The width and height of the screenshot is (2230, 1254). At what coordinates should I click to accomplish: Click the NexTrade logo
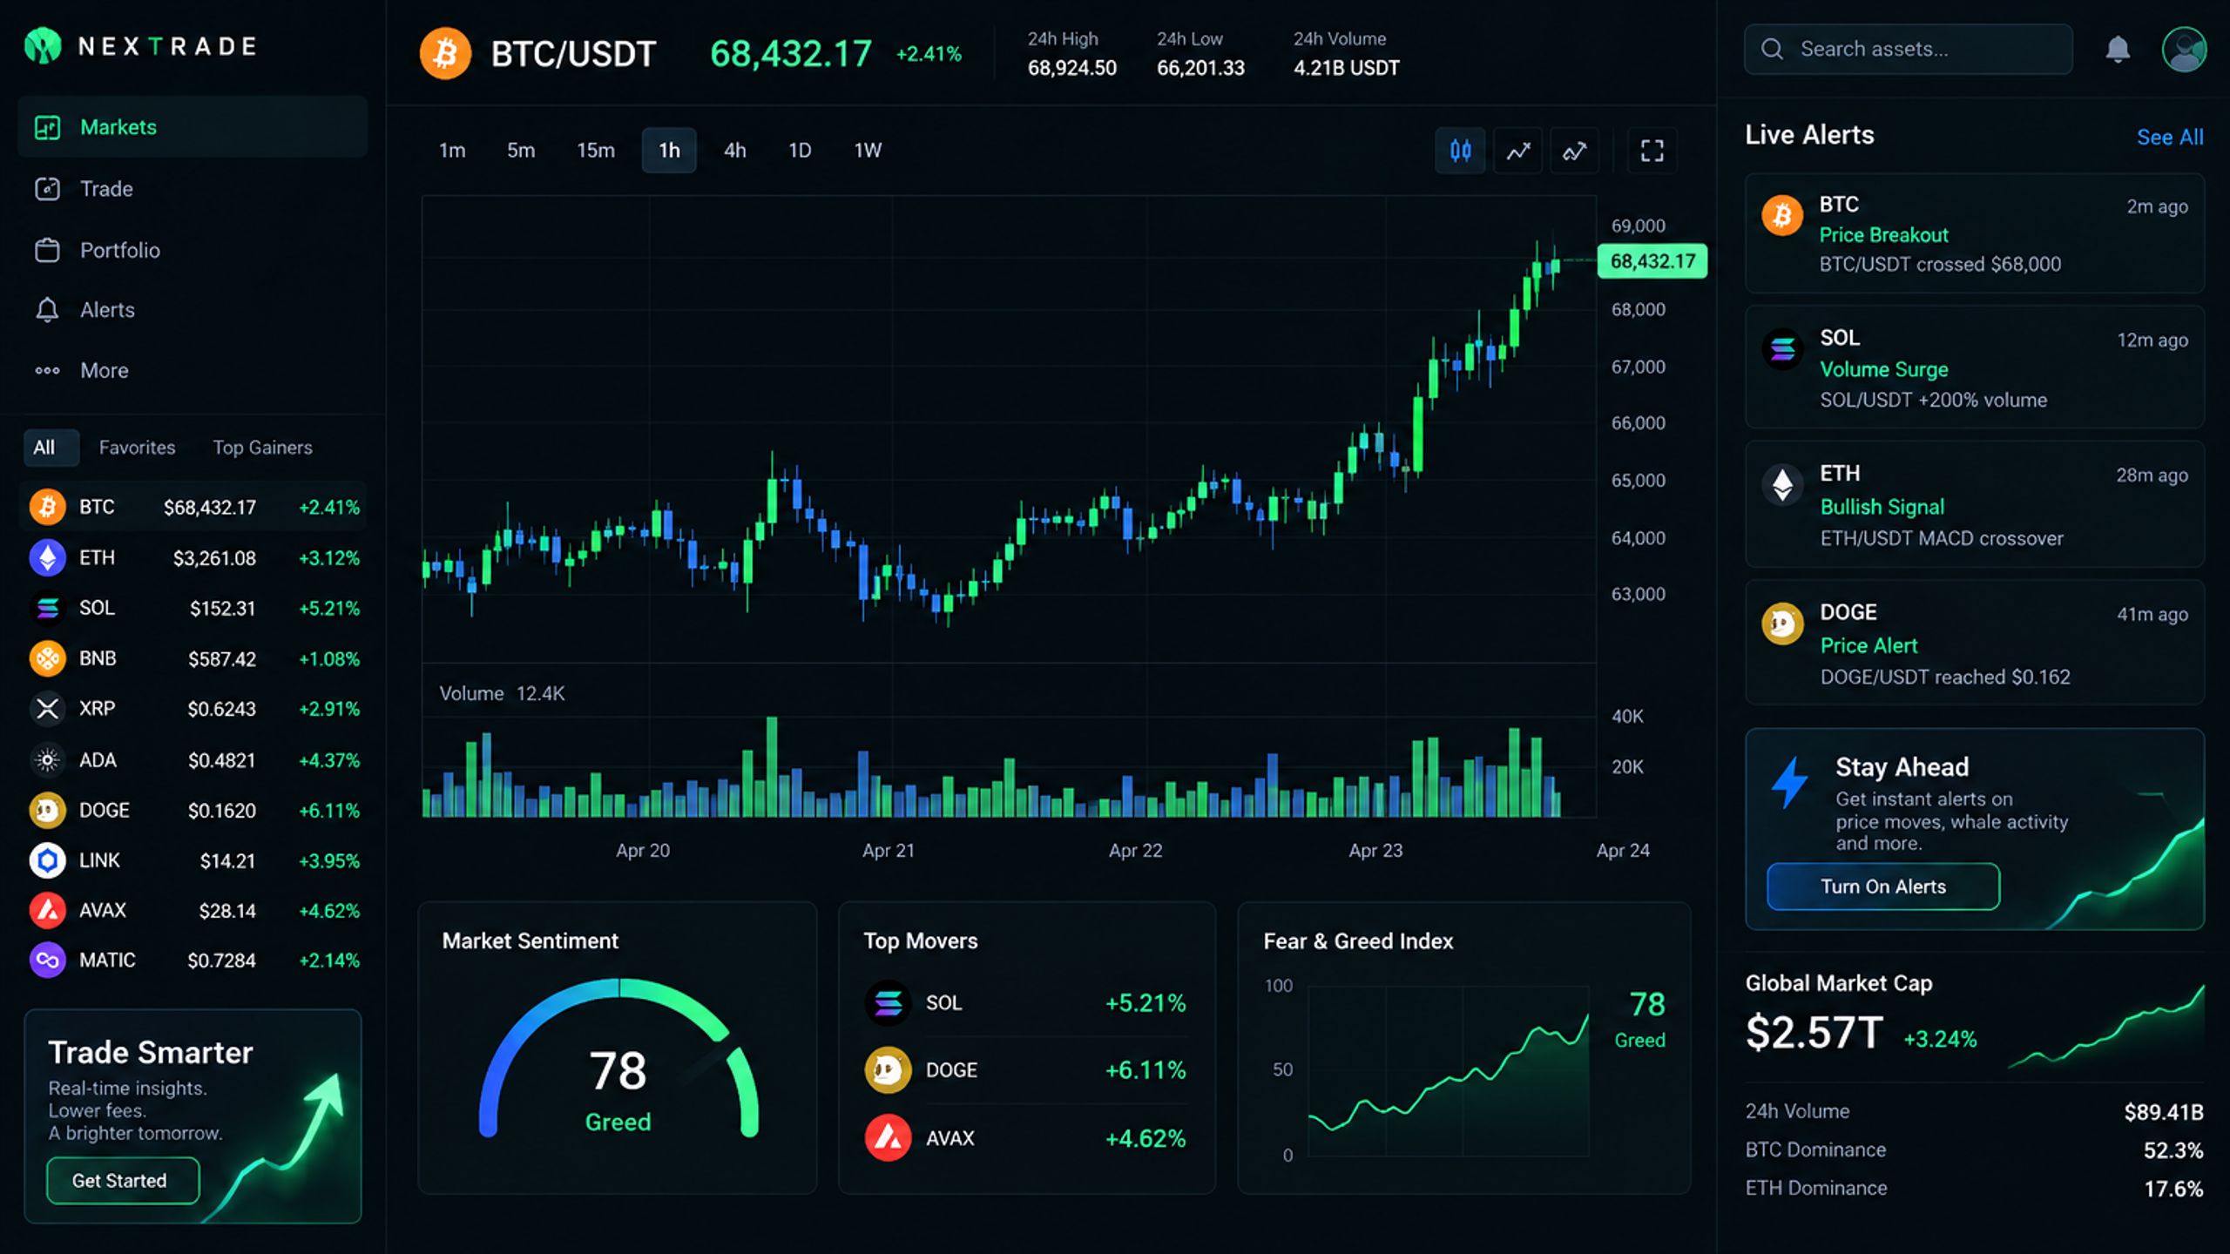coord(141,46)
